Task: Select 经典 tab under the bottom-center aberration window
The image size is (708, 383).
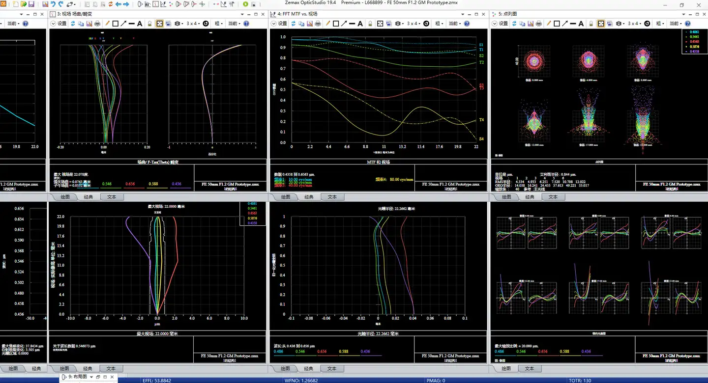Action: [308, 368]
